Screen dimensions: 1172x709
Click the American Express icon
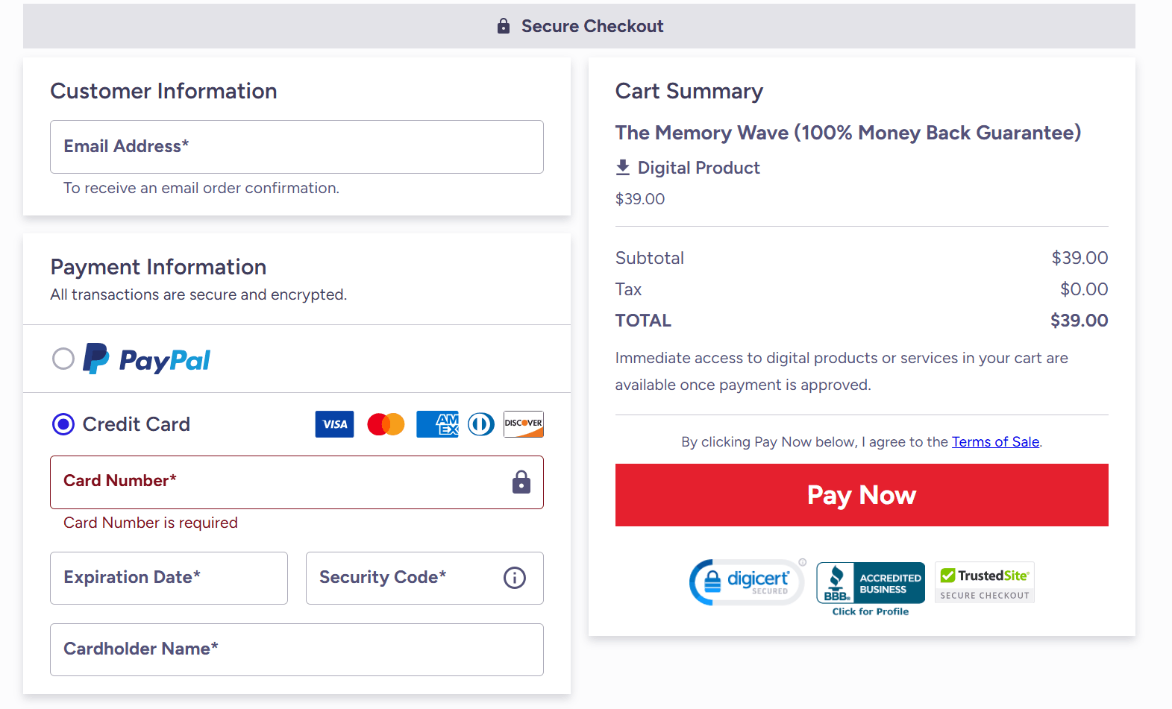[437, 423]
